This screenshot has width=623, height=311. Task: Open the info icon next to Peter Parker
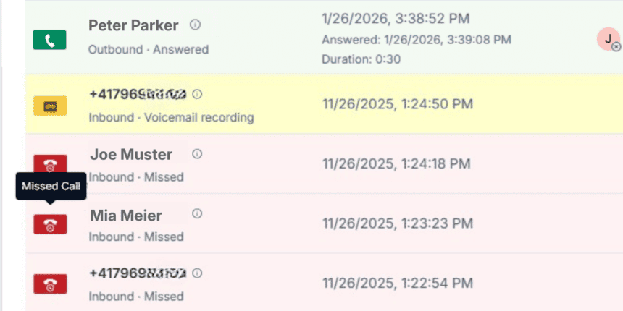point(195,25)
